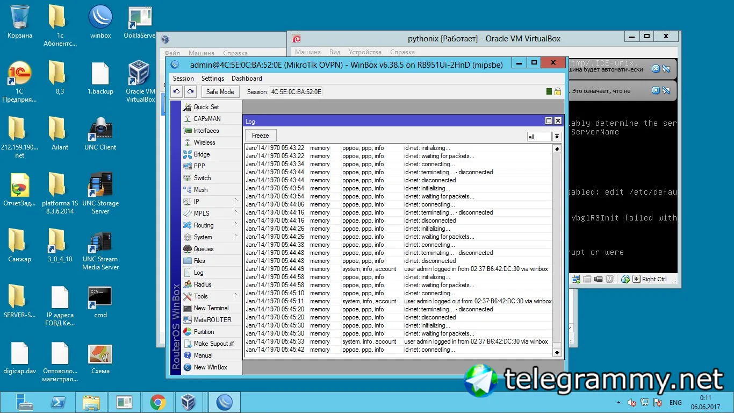Screen dimensions: 734x413
Task: Click the Log scrollbar down arrow
Action: click(557, 353)
